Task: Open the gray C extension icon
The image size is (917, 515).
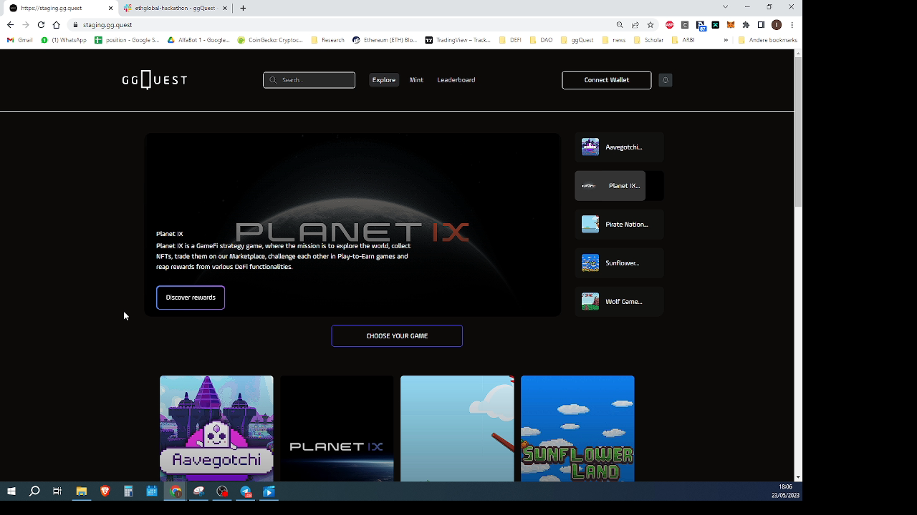Action: click(x=685, y=25)
